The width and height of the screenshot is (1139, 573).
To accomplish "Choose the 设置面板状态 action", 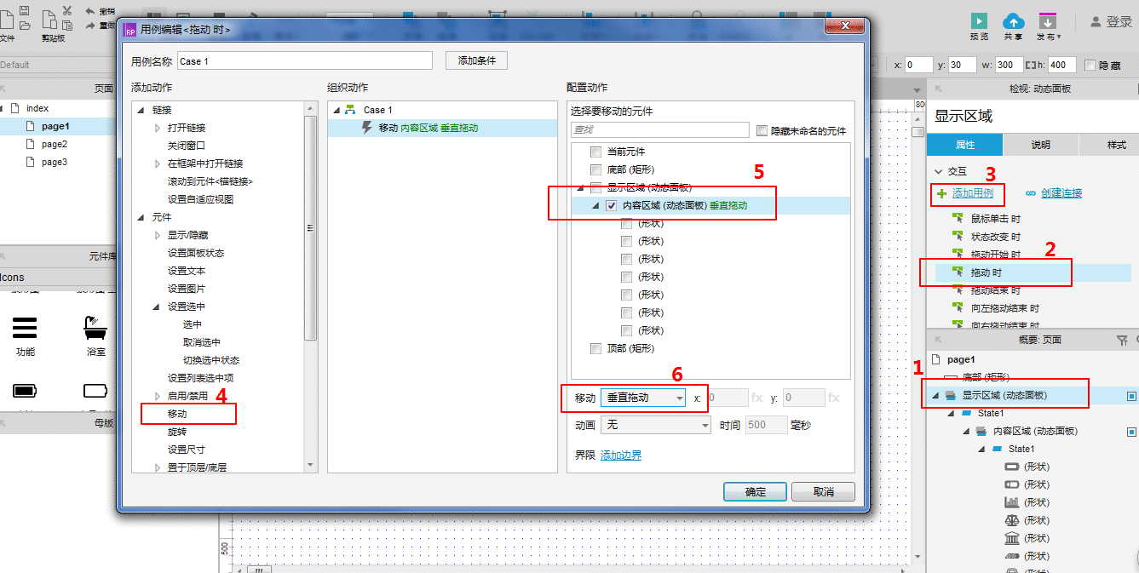I will [195, 253].
